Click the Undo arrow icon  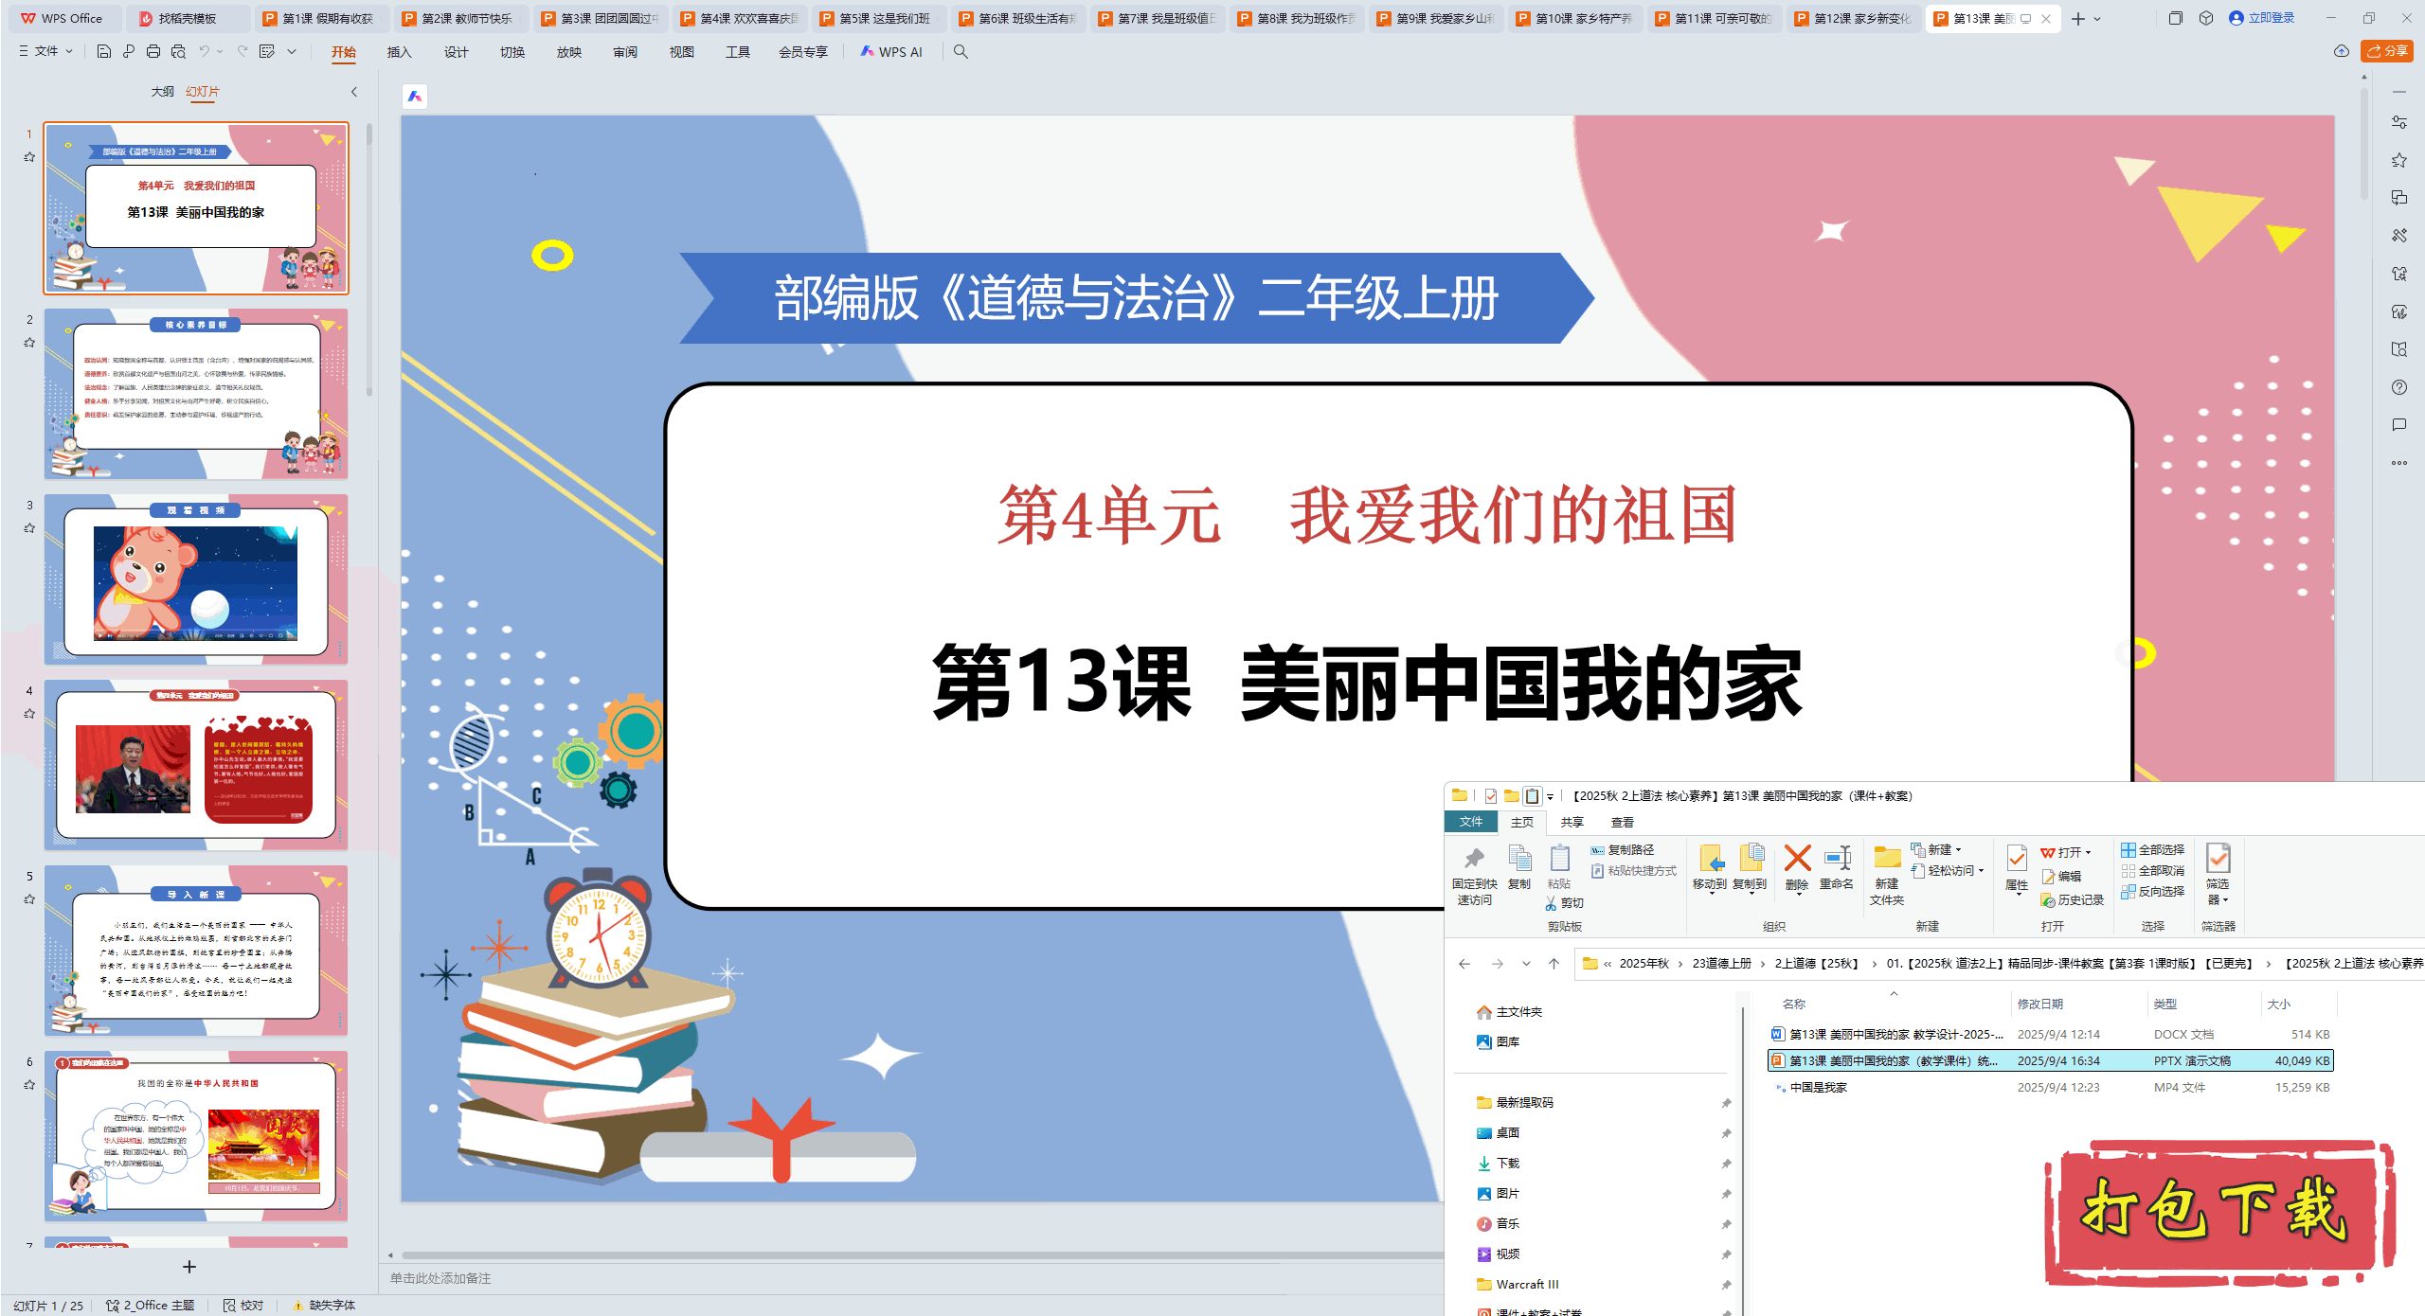click(x=204, y=52)
